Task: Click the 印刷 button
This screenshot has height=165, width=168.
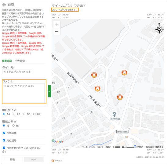Action: pyautogui.click(x=13, y=160)
